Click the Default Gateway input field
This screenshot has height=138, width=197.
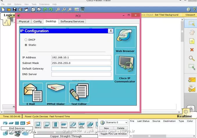(x=81, y=69)
